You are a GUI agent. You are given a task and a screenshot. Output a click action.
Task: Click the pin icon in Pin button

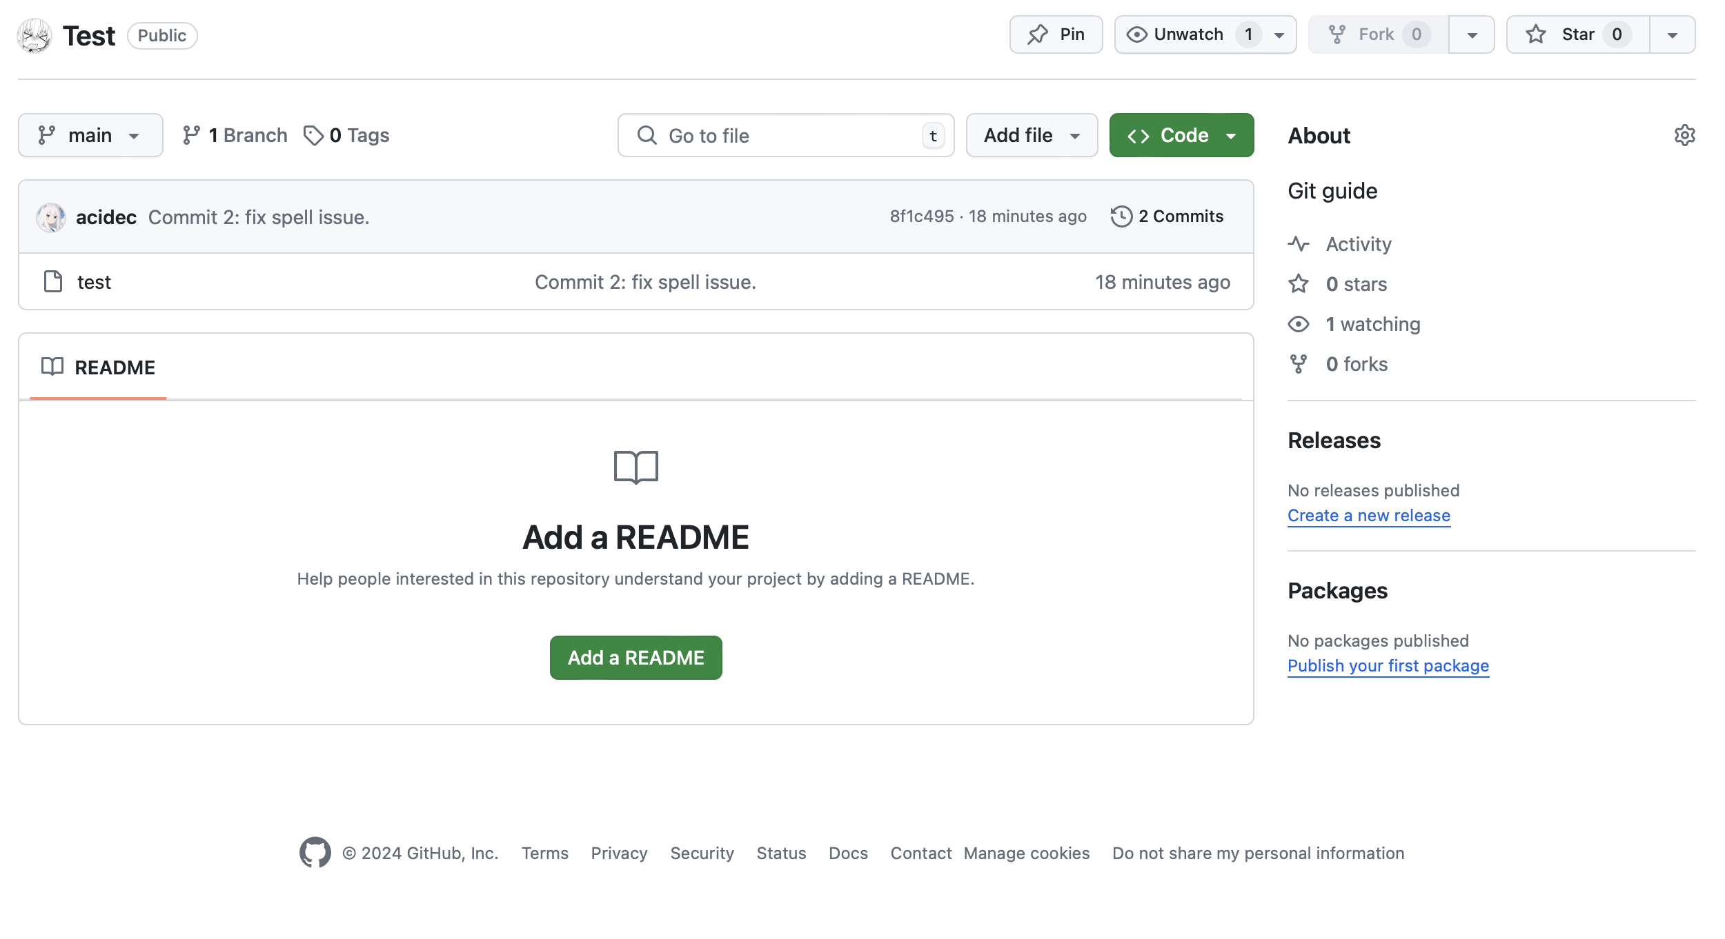pyautogui.click(x=1038, y=34)
